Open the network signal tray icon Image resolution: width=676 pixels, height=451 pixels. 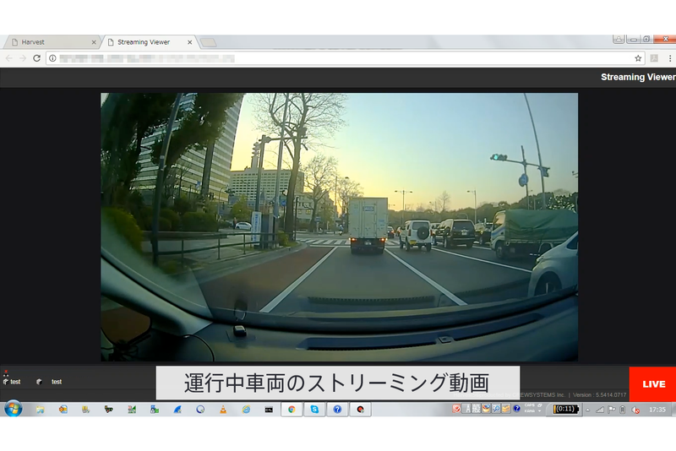click(600, 410)
